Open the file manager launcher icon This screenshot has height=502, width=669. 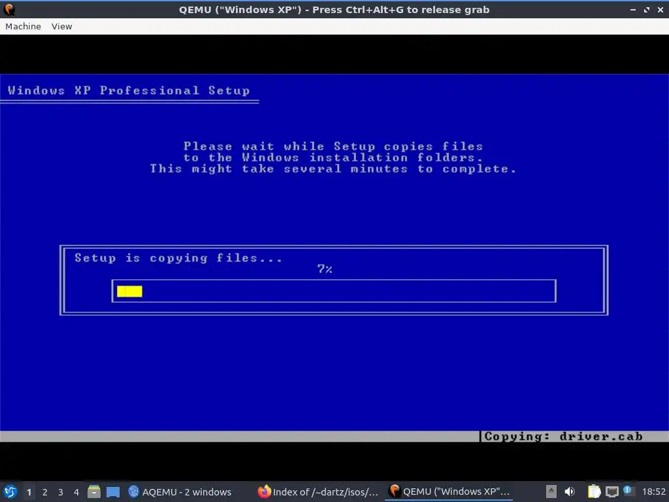94,492
